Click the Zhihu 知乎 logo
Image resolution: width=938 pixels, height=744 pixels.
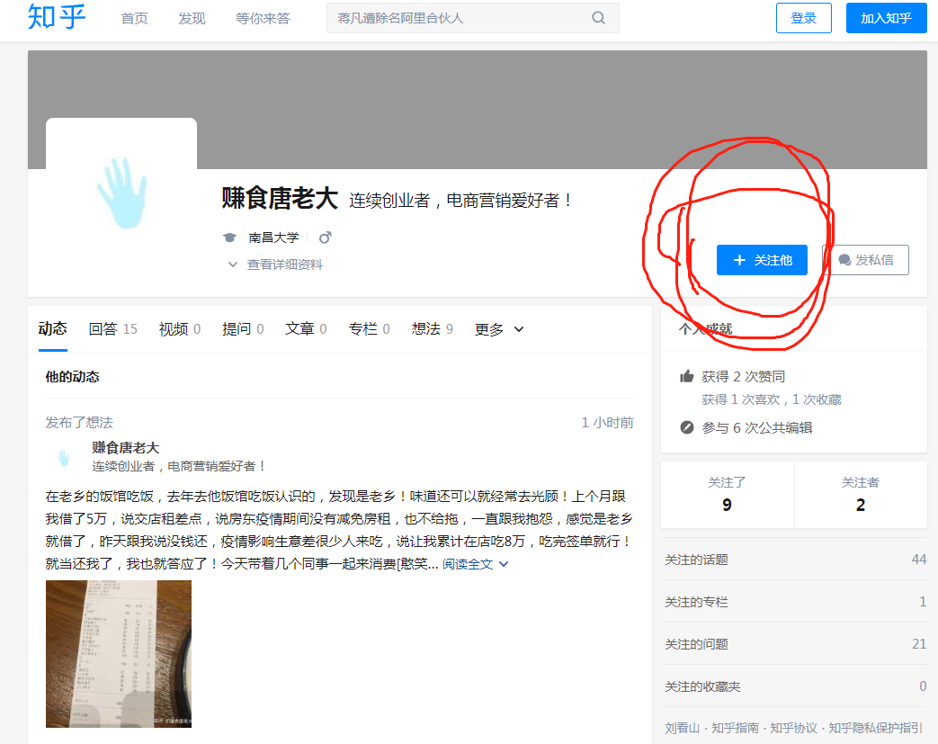click(x=57, y=17)
